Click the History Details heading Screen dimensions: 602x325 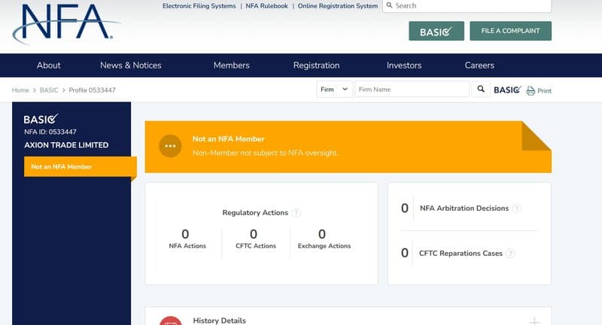coord(219,320)
